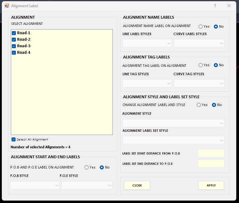This screenshot has height=203, width=239.
Task: Enable Yes for P.O.B and P.O.E label
Action: click(86, 168)
